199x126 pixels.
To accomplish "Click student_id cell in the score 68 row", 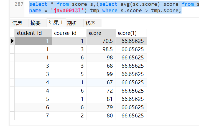I will pyautogui.click(x=33, y=66).
